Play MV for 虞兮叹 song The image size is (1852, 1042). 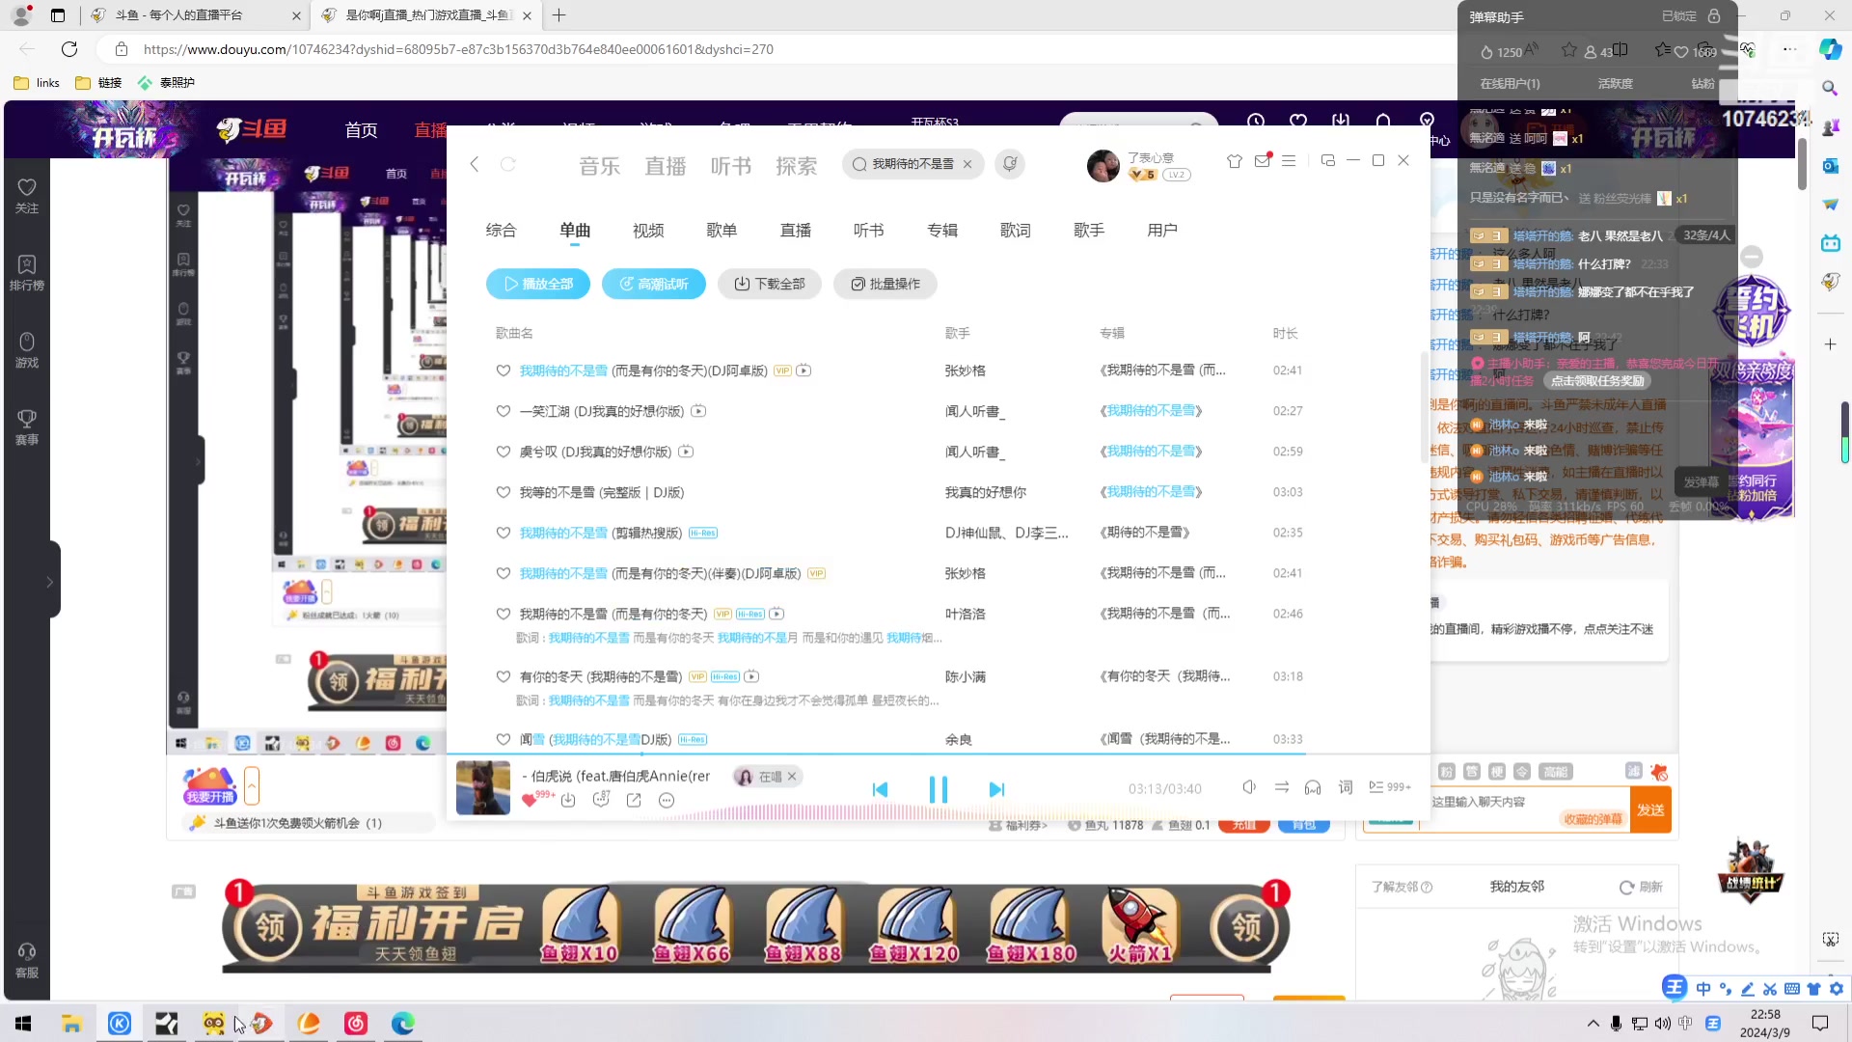pos(686,452)
